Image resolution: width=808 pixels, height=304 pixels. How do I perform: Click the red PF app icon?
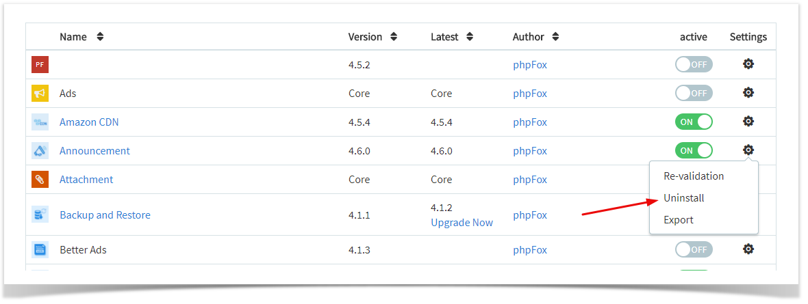(40, 64)
